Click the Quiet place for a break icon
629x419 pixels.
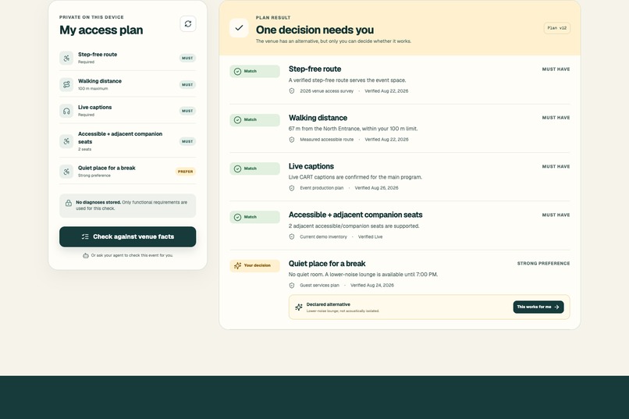pos(66,172)
